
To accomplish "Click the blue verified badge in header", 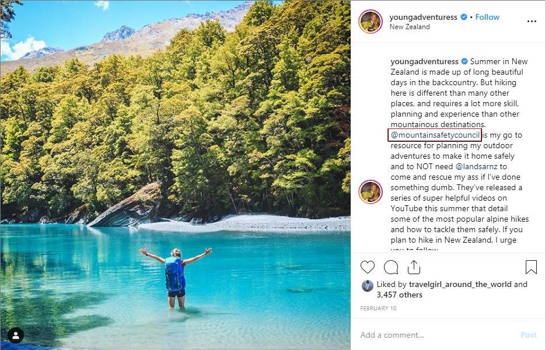I will 464,17.
